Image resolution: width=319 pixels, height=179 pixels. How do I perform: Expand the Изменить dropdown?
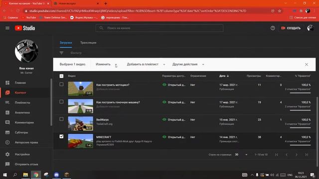(106, 64)
